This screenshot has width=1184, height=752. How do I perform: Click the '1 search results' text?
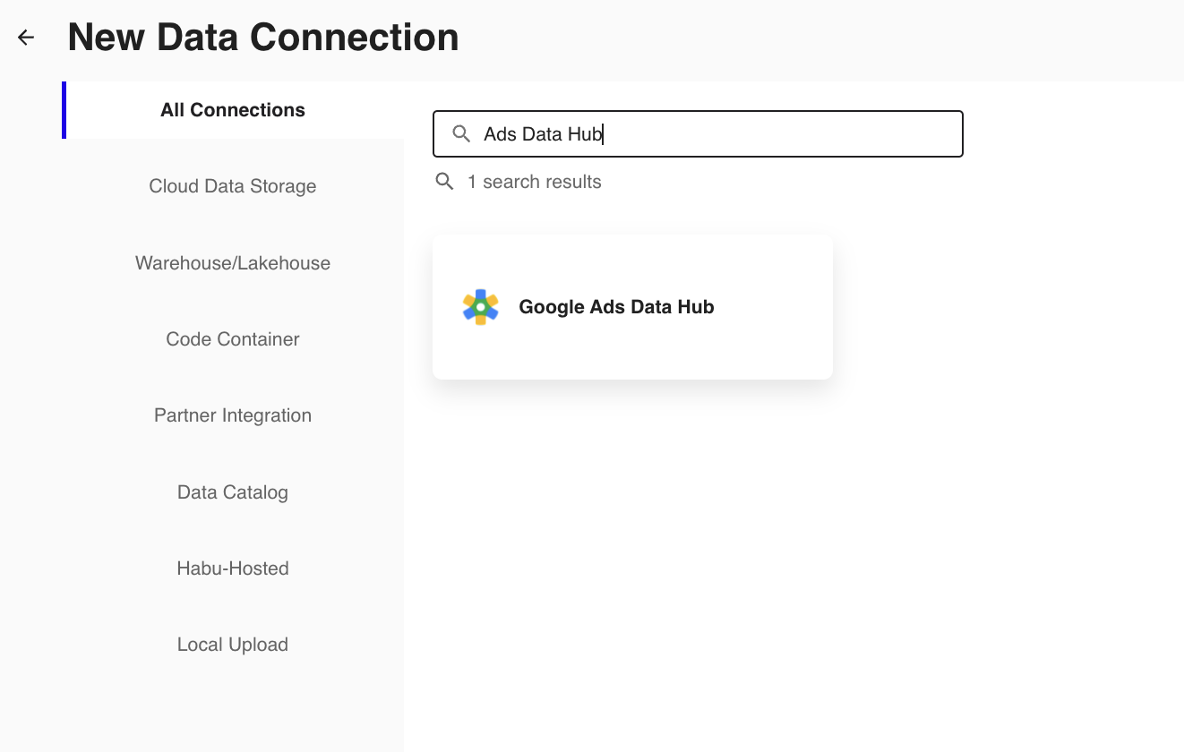(534, 182)
